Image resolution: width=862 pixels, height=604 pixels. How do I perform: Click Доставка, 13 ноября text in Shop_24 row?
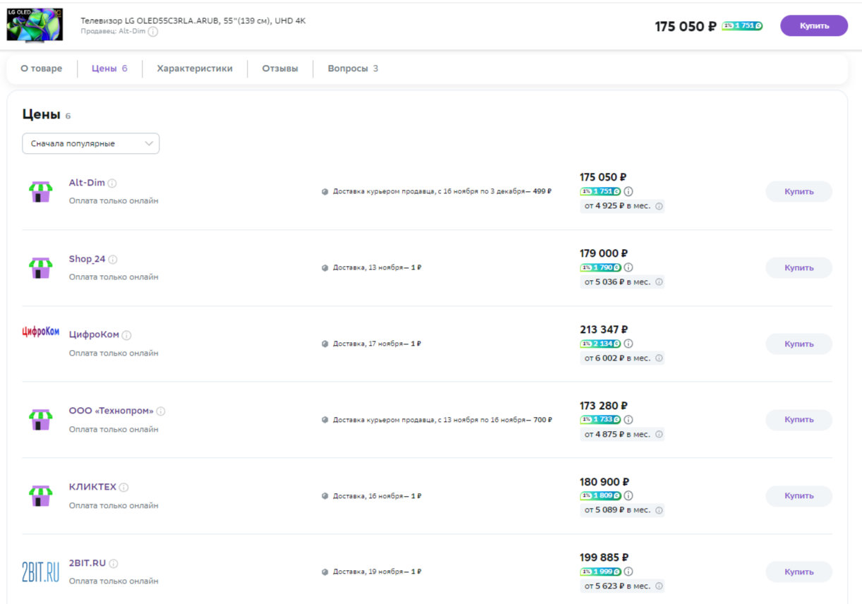tap(377, 267)
